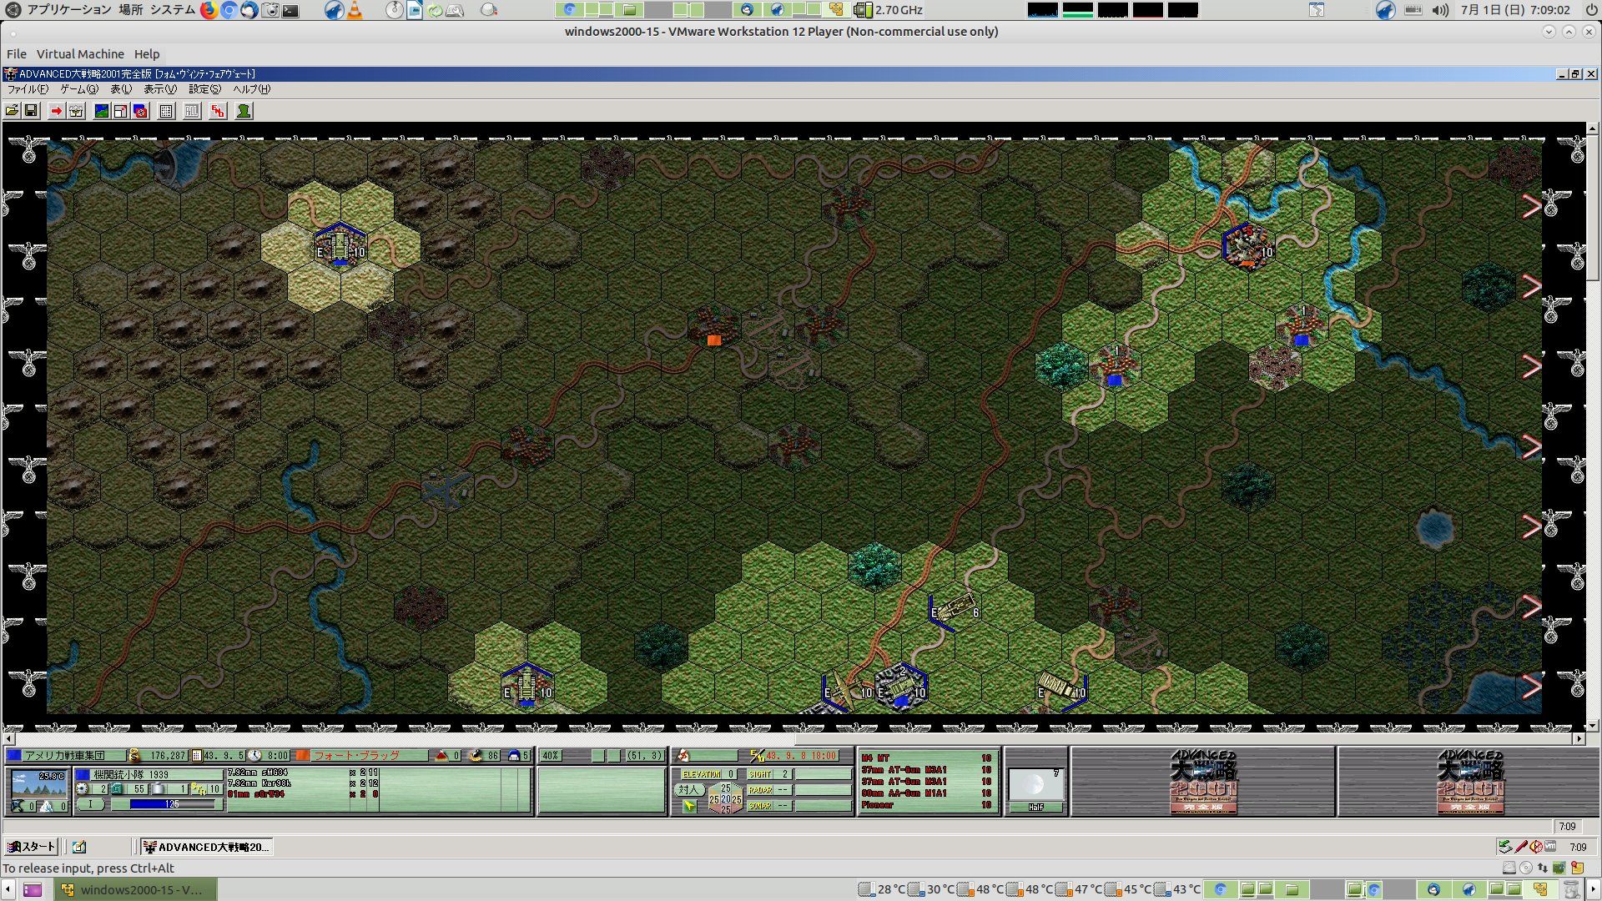Open the ゲーム(G) menu
Viewport: 1602px width, 901px height.
point(78,89)
